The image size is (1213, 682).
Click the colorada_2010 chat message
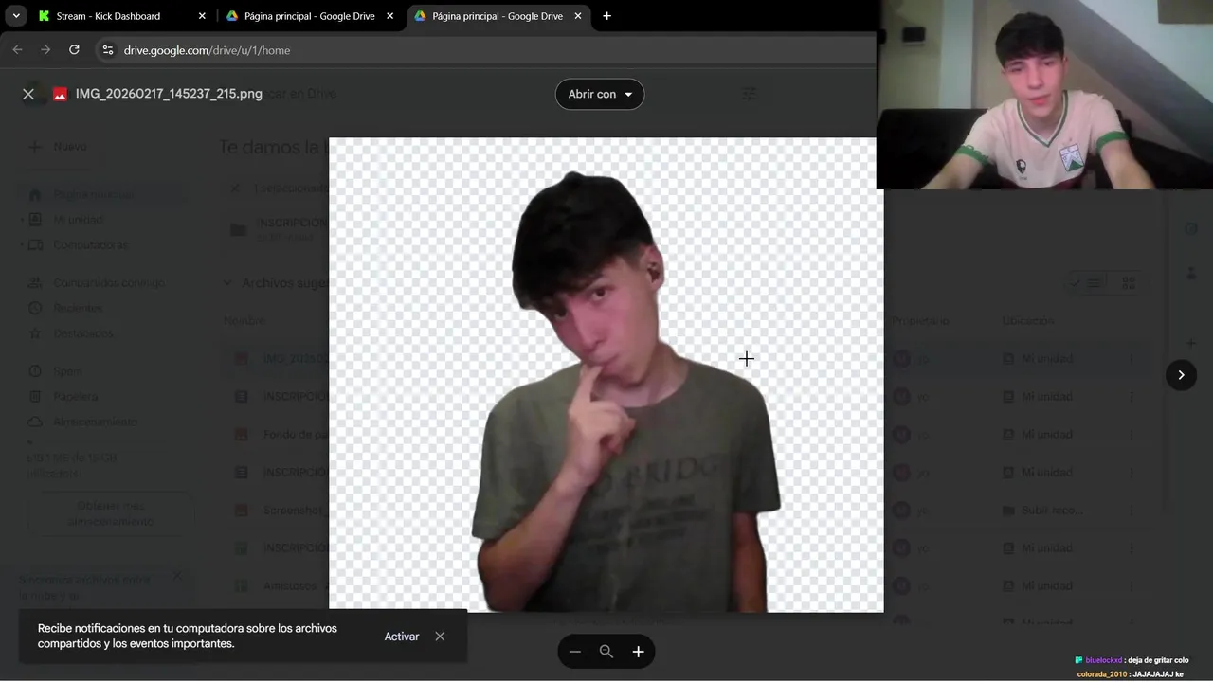[x=1131, y=674]
